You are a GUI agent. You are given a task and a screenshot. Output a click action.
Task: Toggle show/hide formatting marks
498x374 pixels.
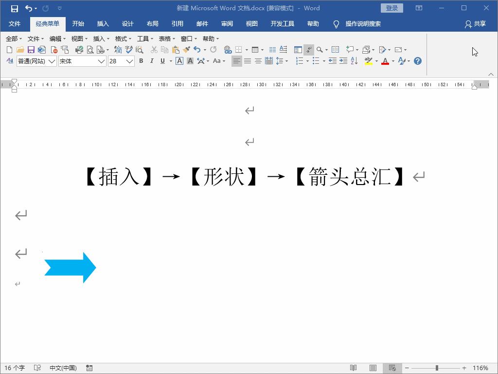[309, 49]
